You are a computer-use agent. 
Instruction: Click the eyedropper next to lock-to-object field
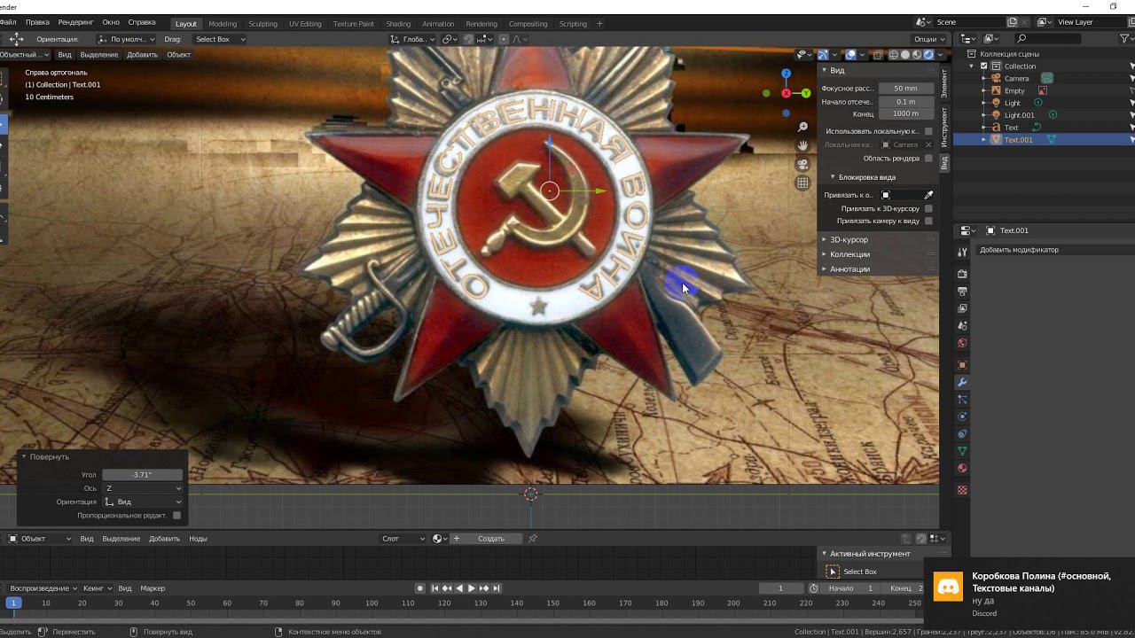[928, 195]
